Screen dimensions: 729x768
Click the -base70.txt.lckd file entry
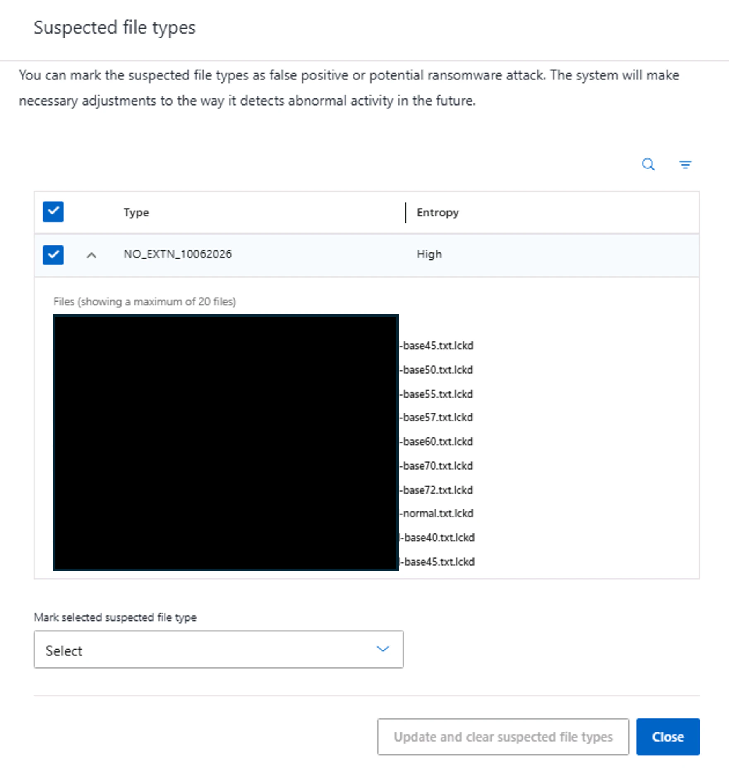(x=436, y=466)
